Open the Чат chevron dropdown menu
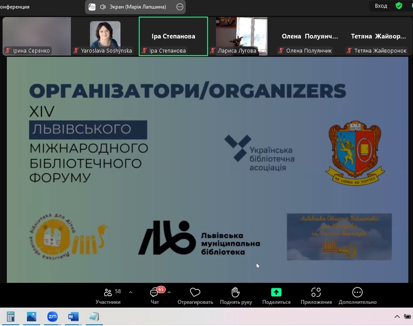Viewport: 413px width, 326px height. coord(169,292)
